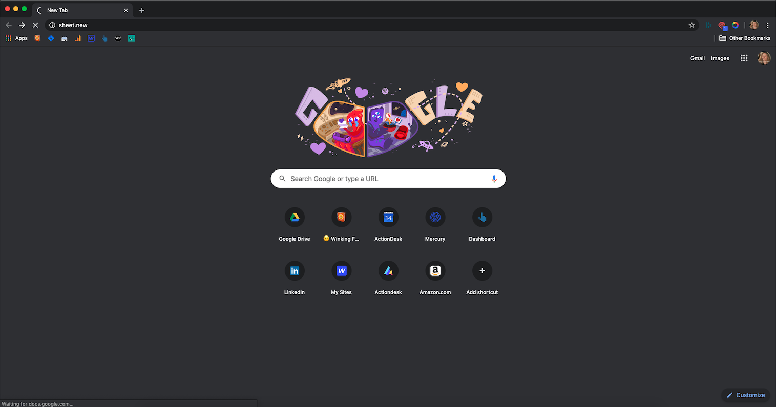The width and height of the screenshot is (776, 407).
Task: Open the color wheel extension
Action: tap(735, 25)
